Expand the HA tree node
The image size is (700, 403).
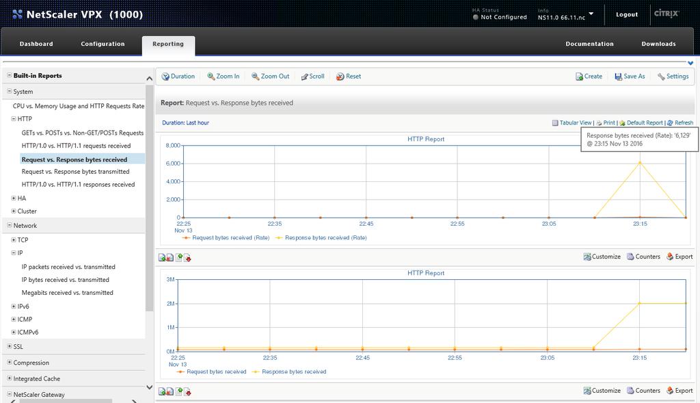14,198
